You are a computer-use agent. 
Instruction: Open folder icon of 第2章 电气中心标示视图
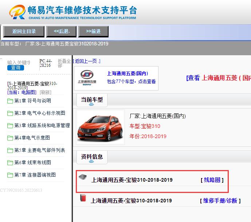coord(10,113)
